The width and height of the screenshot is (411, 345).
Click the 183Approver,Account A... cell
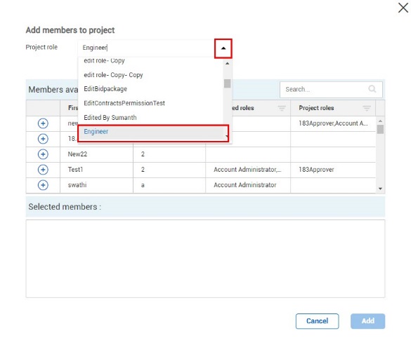(x=333, y=123)
